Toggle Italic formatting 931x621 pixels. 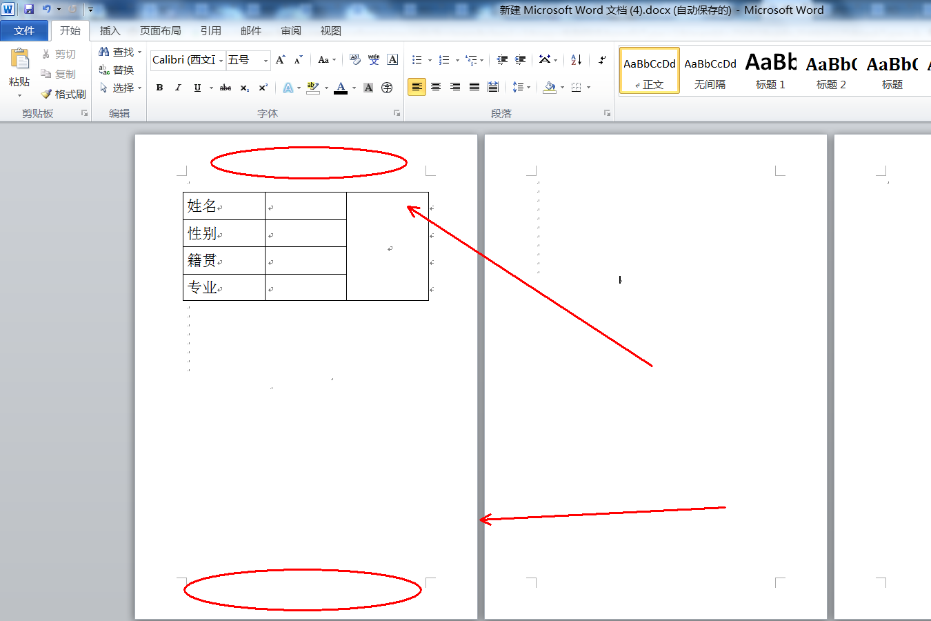click(178, 88)
